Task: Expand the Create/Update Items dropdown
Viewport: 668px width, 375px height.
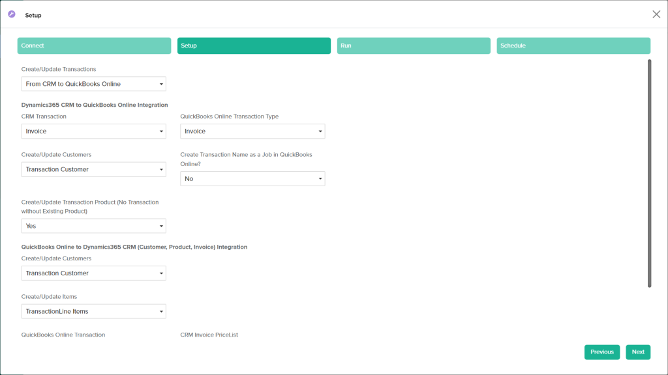Action: click(x=93, y=311)
